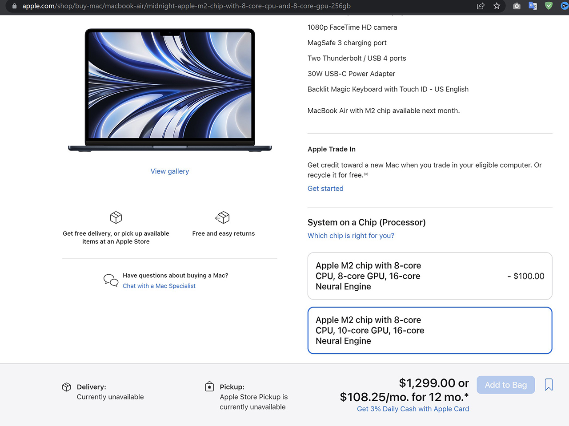Click MacBook Air with M2 chip available text
569x426 pixels.
[384, 110]
